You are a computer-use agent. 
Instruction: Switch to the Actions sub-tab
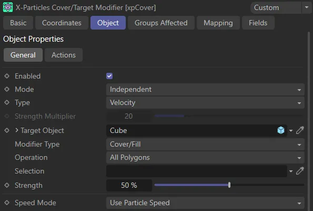coord(64,55)
